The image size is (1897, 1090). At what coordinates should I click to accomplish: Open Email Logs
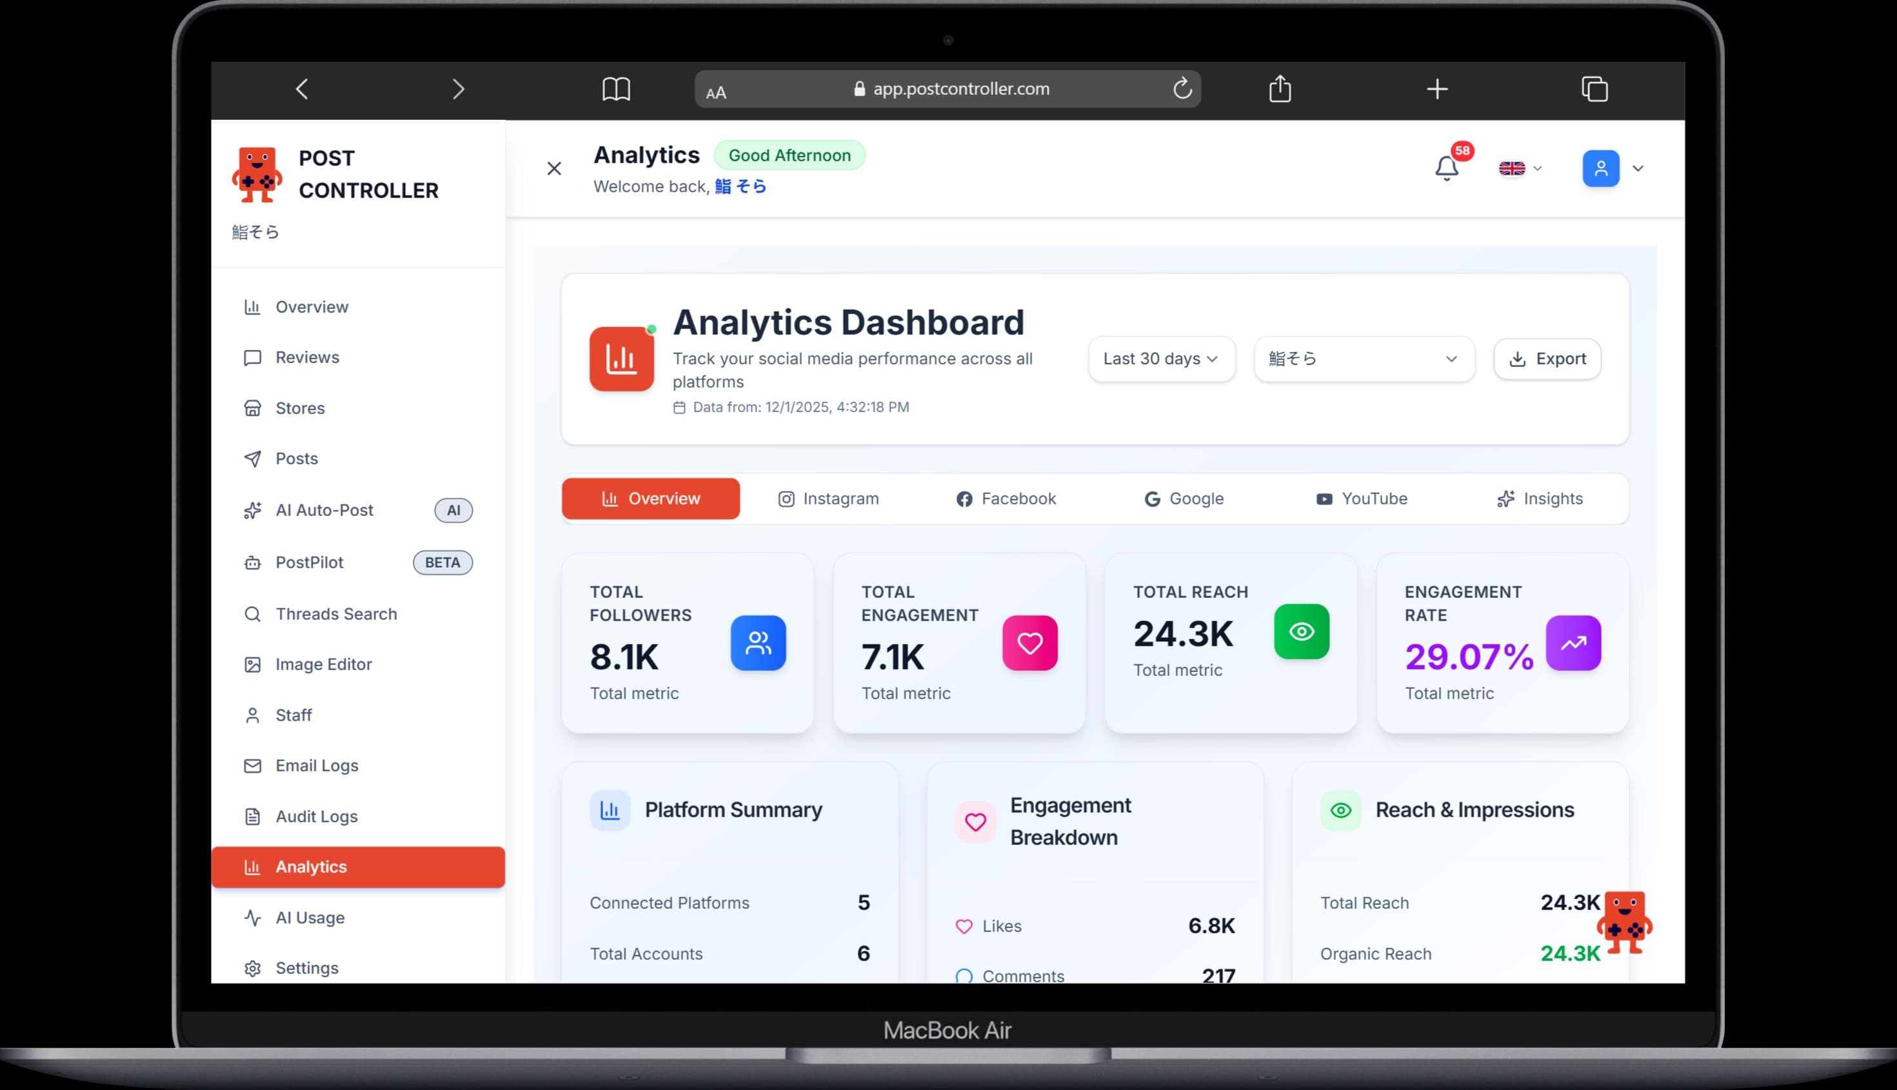click(x=316, y=765)
